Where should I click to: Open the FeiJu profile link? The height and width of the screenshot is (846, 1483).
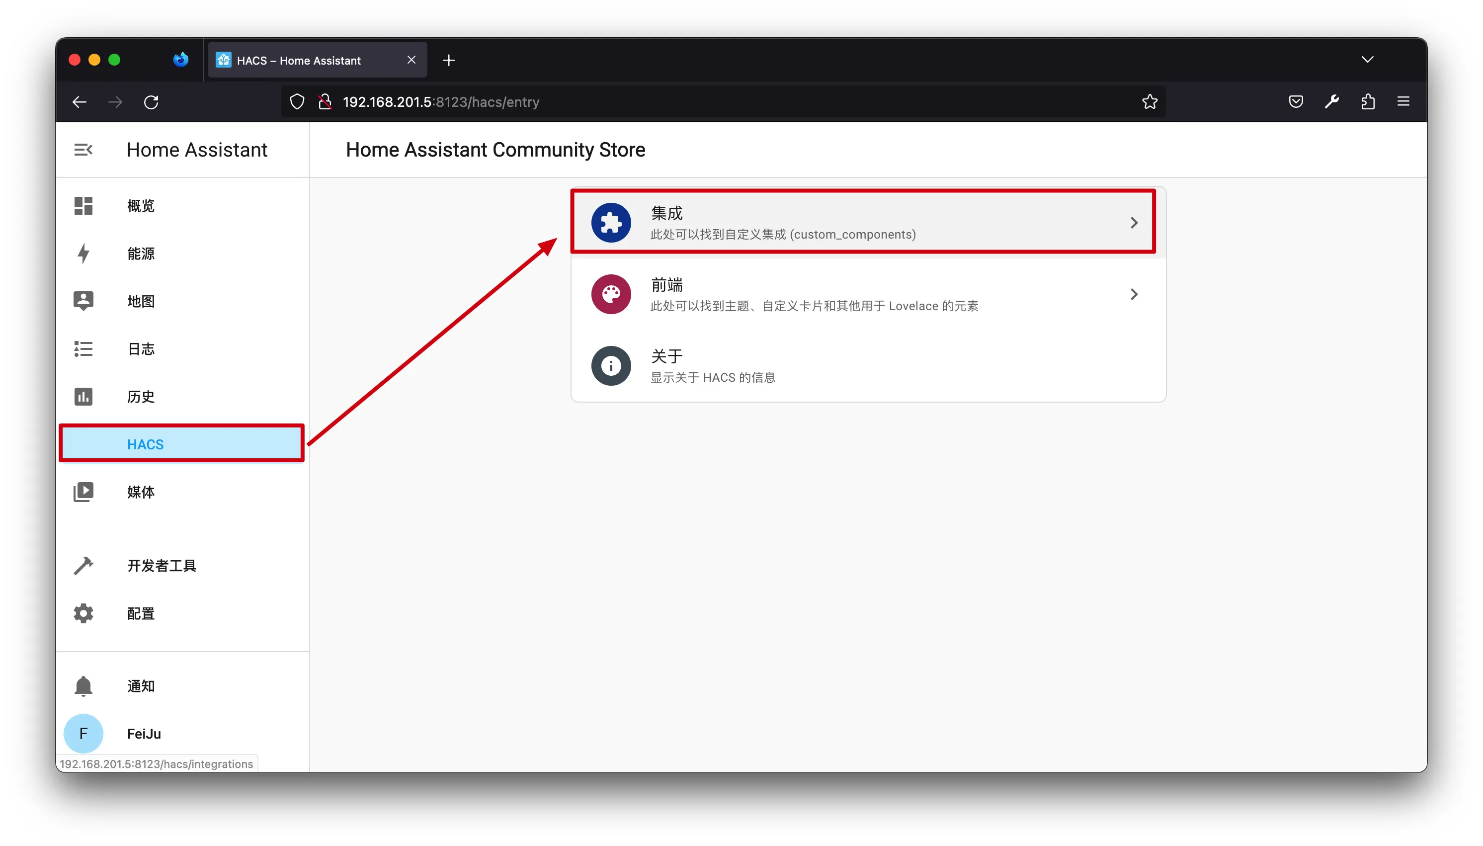(x=182, y=733)
